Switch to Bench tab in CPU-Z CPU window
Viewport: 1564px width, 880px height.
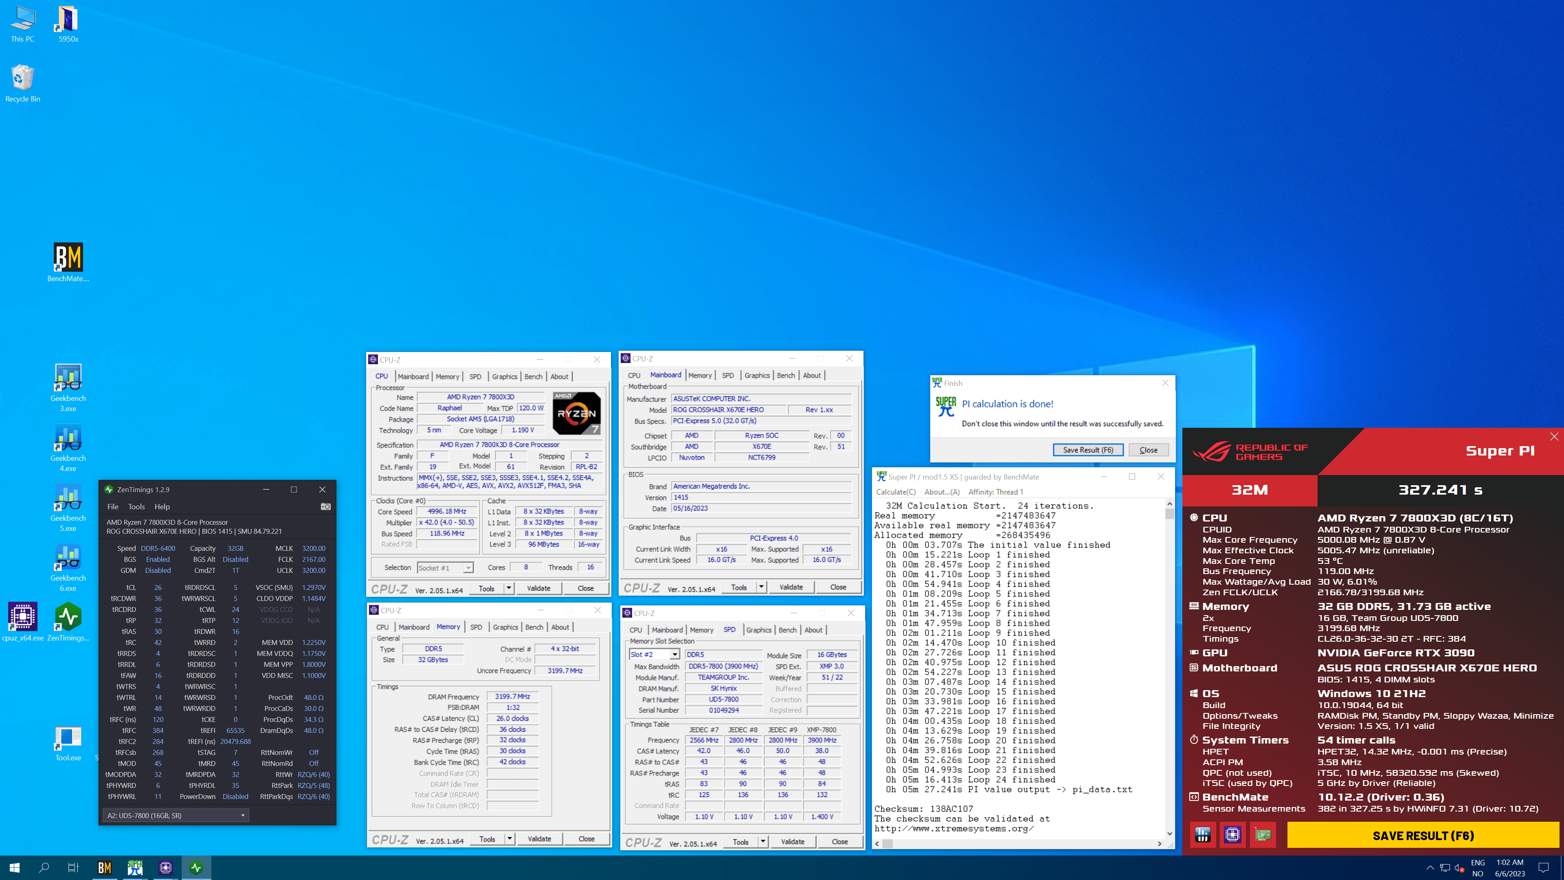click(534, 376)
